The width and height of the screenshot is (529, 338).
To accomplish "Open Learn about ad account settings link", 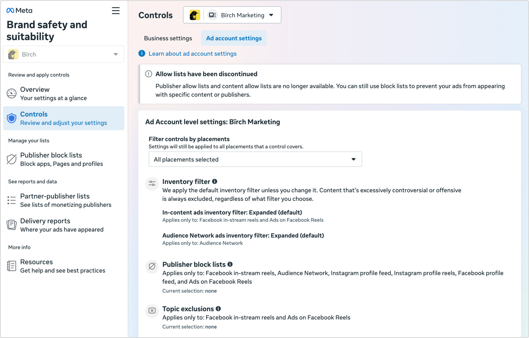I will coord(192,54).
